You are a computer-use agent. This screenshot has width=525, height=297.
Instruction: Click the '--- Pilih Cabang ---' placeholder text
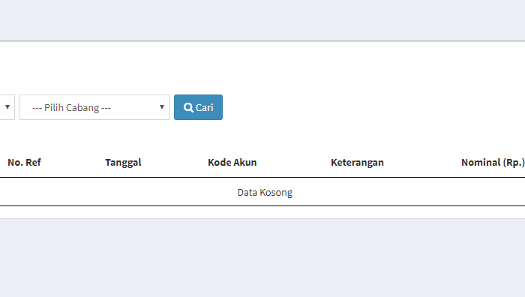[71, 107]
